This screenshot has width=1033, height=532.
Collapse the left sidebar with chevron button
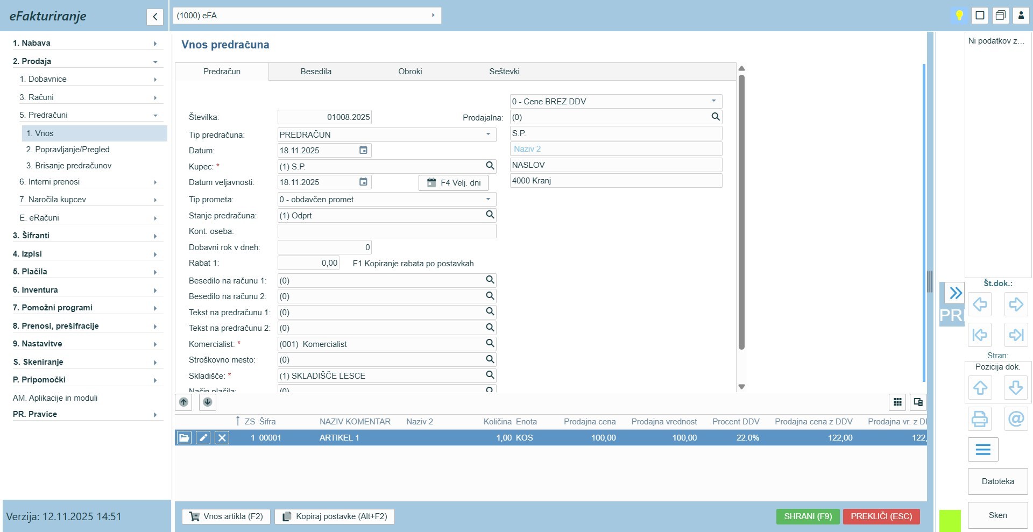tap(155, 17)
